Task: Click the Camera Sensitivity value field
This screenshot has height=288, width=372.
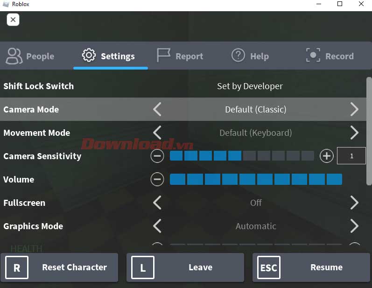Action: tap(351, 155)
